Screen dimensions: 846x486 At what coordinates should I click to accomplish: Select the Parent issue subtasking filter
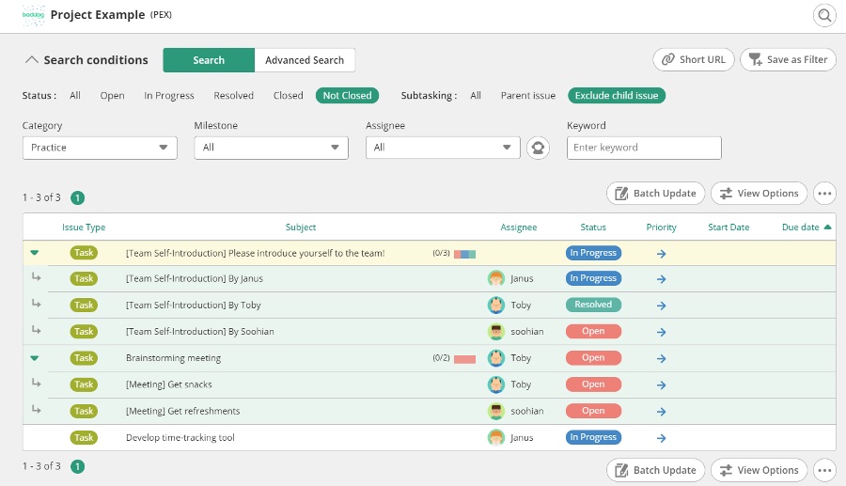tap(527, 96)
